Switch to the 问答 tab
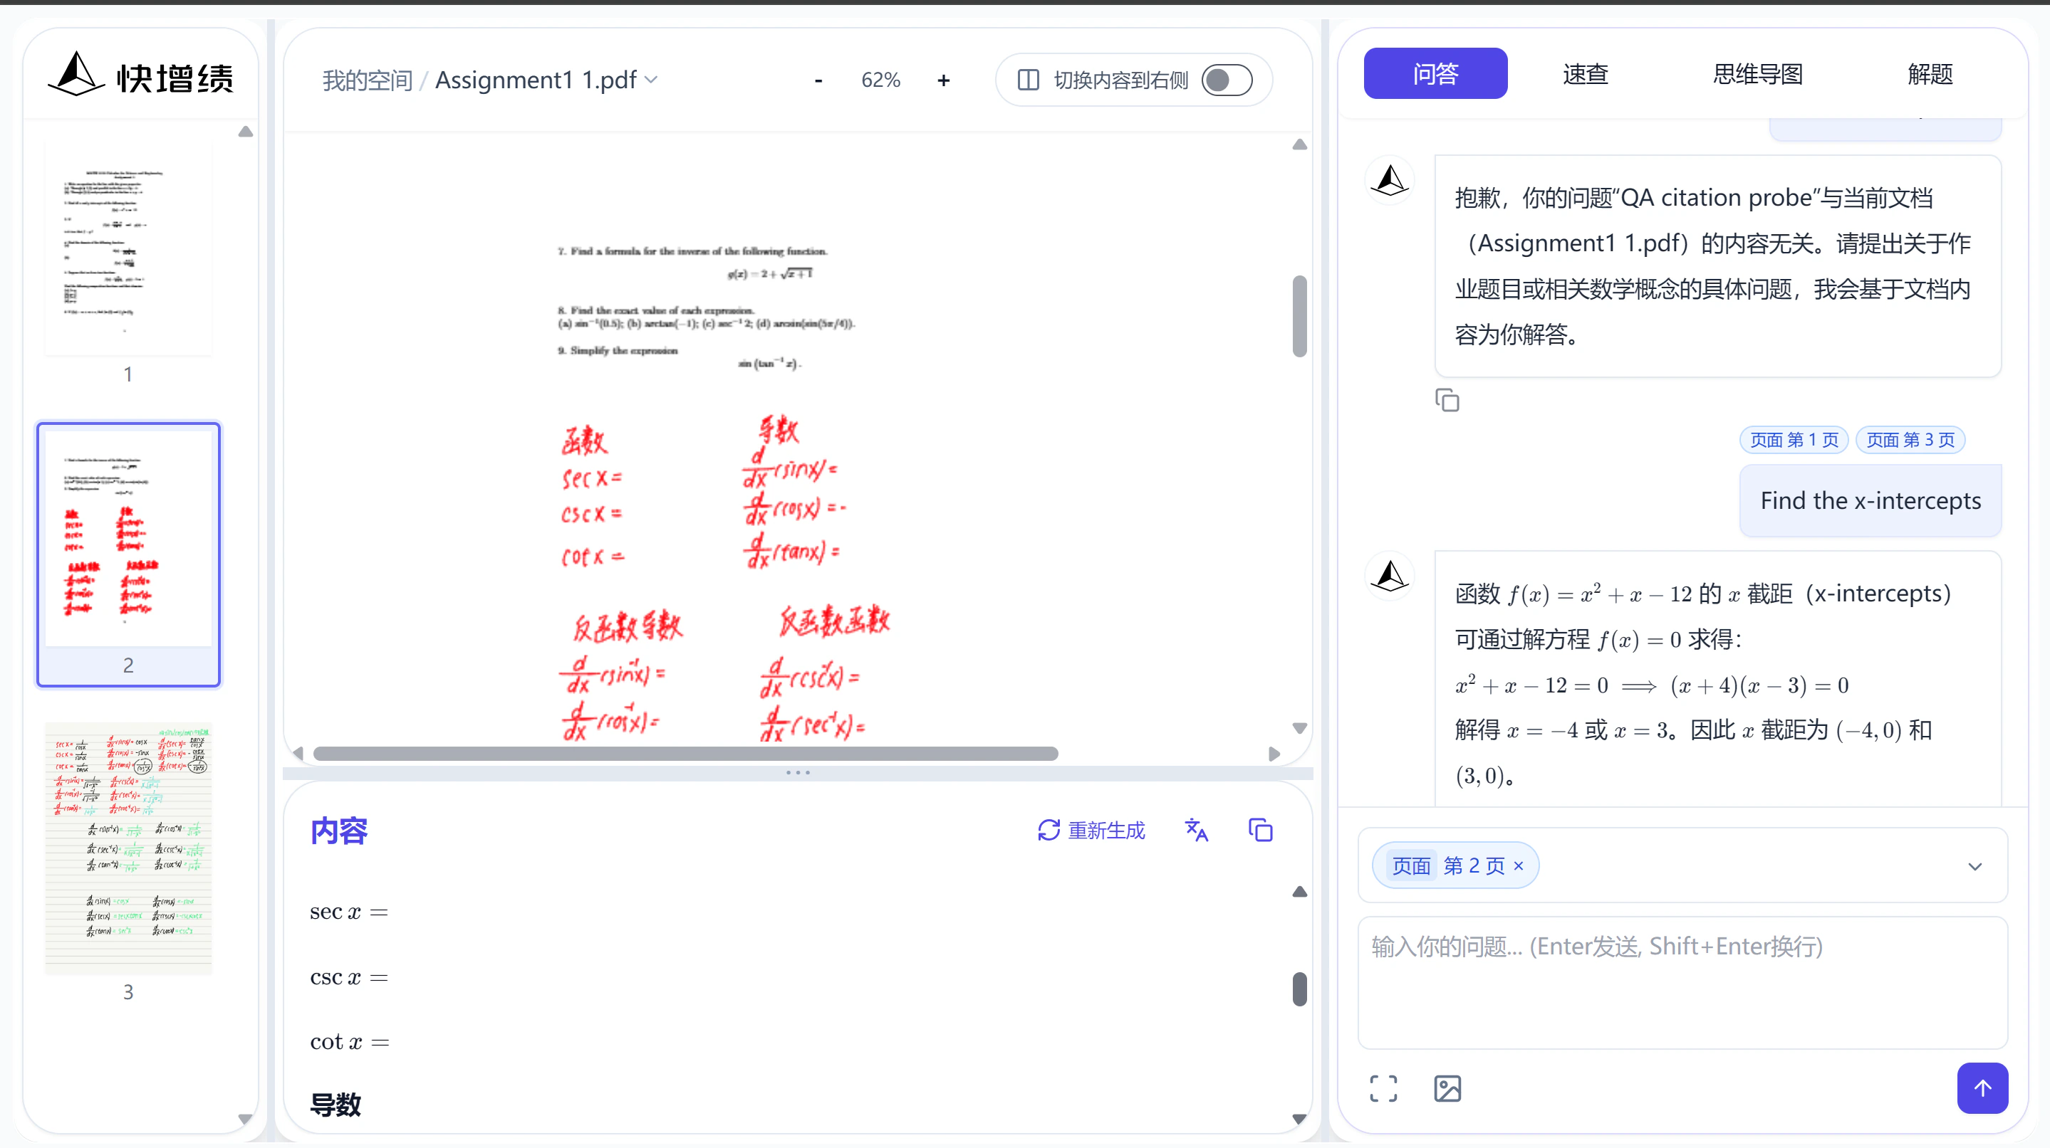This screenshot has height=1148, width=2050. pos(1435,73)
